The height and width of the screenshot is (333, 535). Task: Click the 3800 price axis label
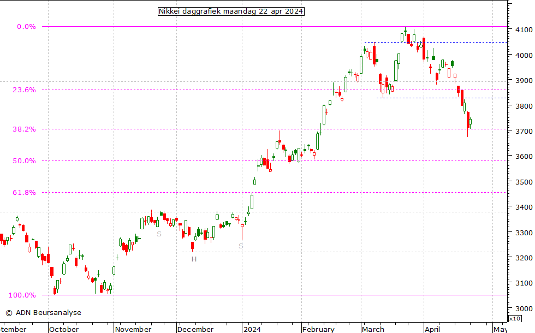pos(524,106)
